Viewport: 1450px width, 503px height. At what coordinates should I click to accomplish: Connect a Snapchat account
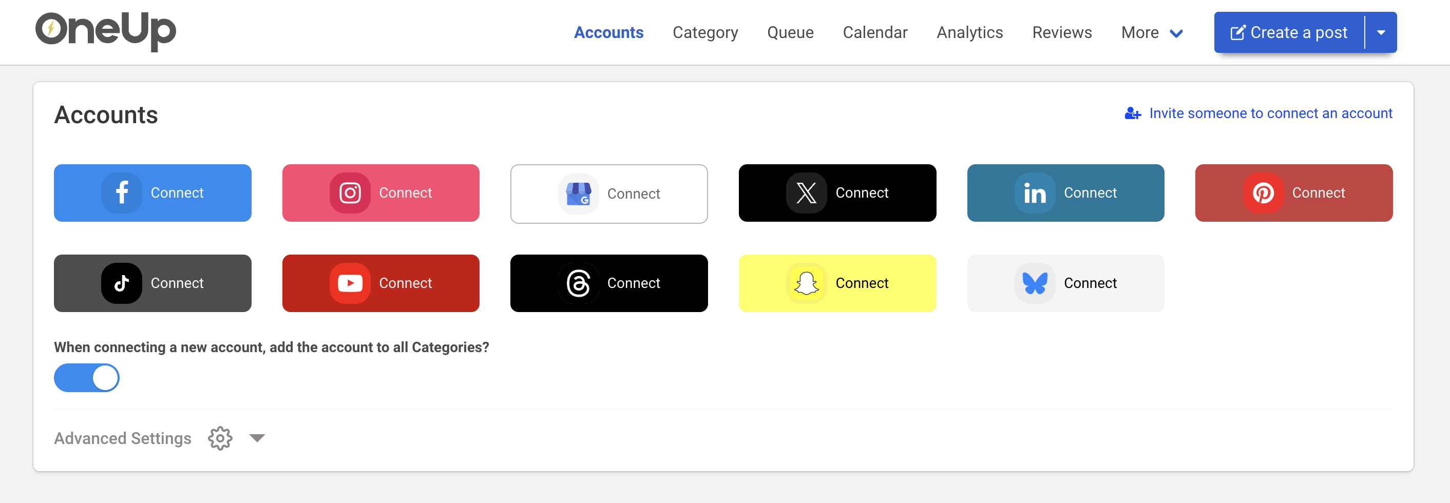pos(837,283)
